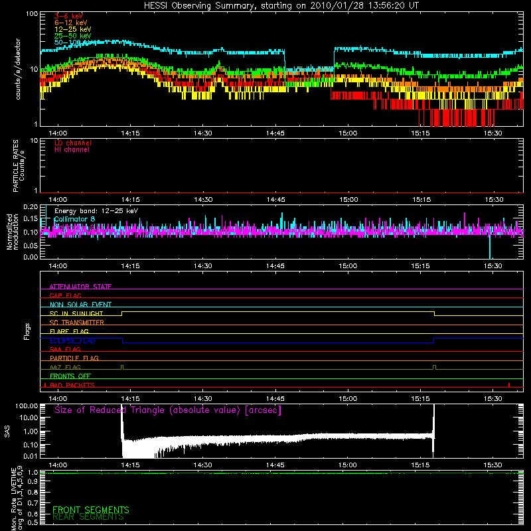
Task: Click the 0.05 tick on modulation axis
Action: tap(31, 246)
